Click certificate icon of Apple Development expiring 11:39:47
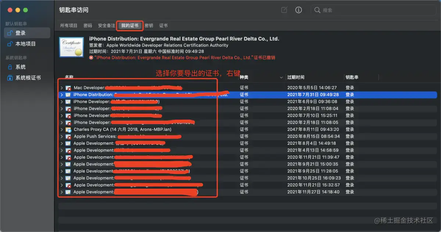Screen dimensions: 441x232 click(x=68, y=157)
